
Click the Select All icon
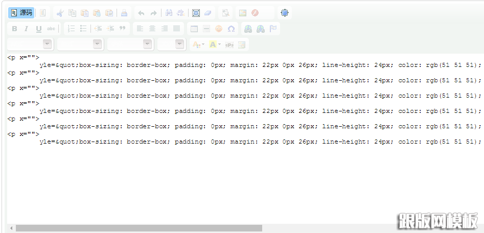195,13
